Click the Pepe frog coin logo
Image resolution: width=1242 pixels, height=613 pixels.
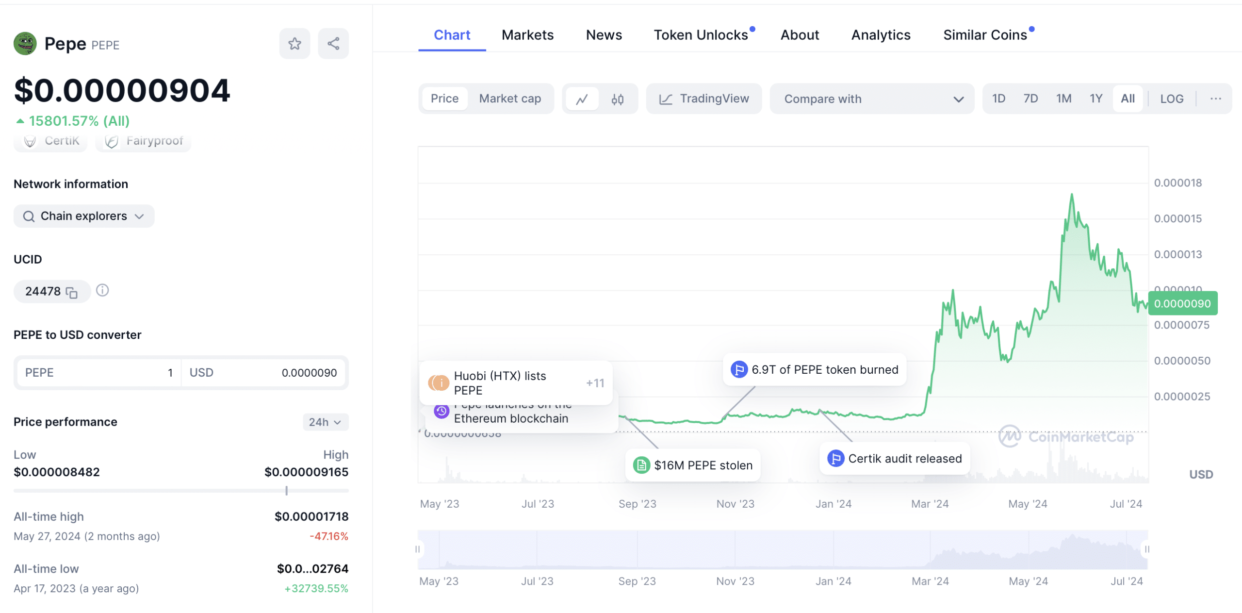point(25,44)
